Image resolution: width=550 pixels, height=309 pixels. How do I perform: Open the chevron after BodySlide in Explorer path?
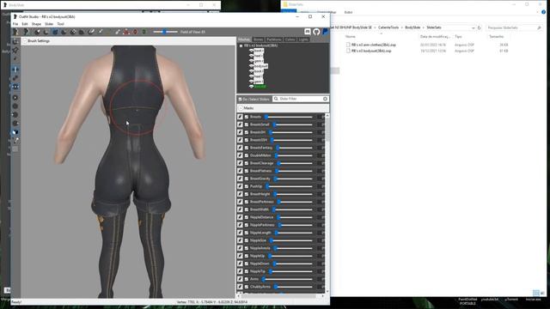point(424,27)
